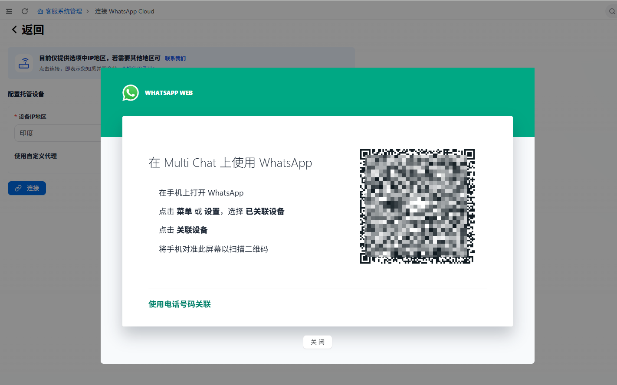Click the WhatsApp logo icon
This screenshot has height=385, width=617.
click(x=131, y=93)
